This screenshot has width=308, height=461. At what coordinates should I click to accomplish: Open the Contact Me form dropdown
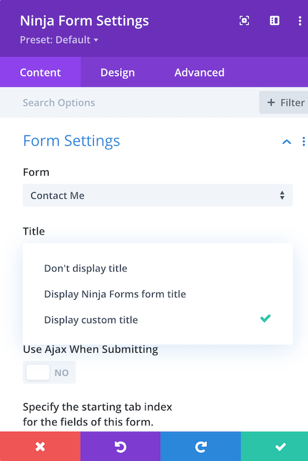[x=157, y=195]
